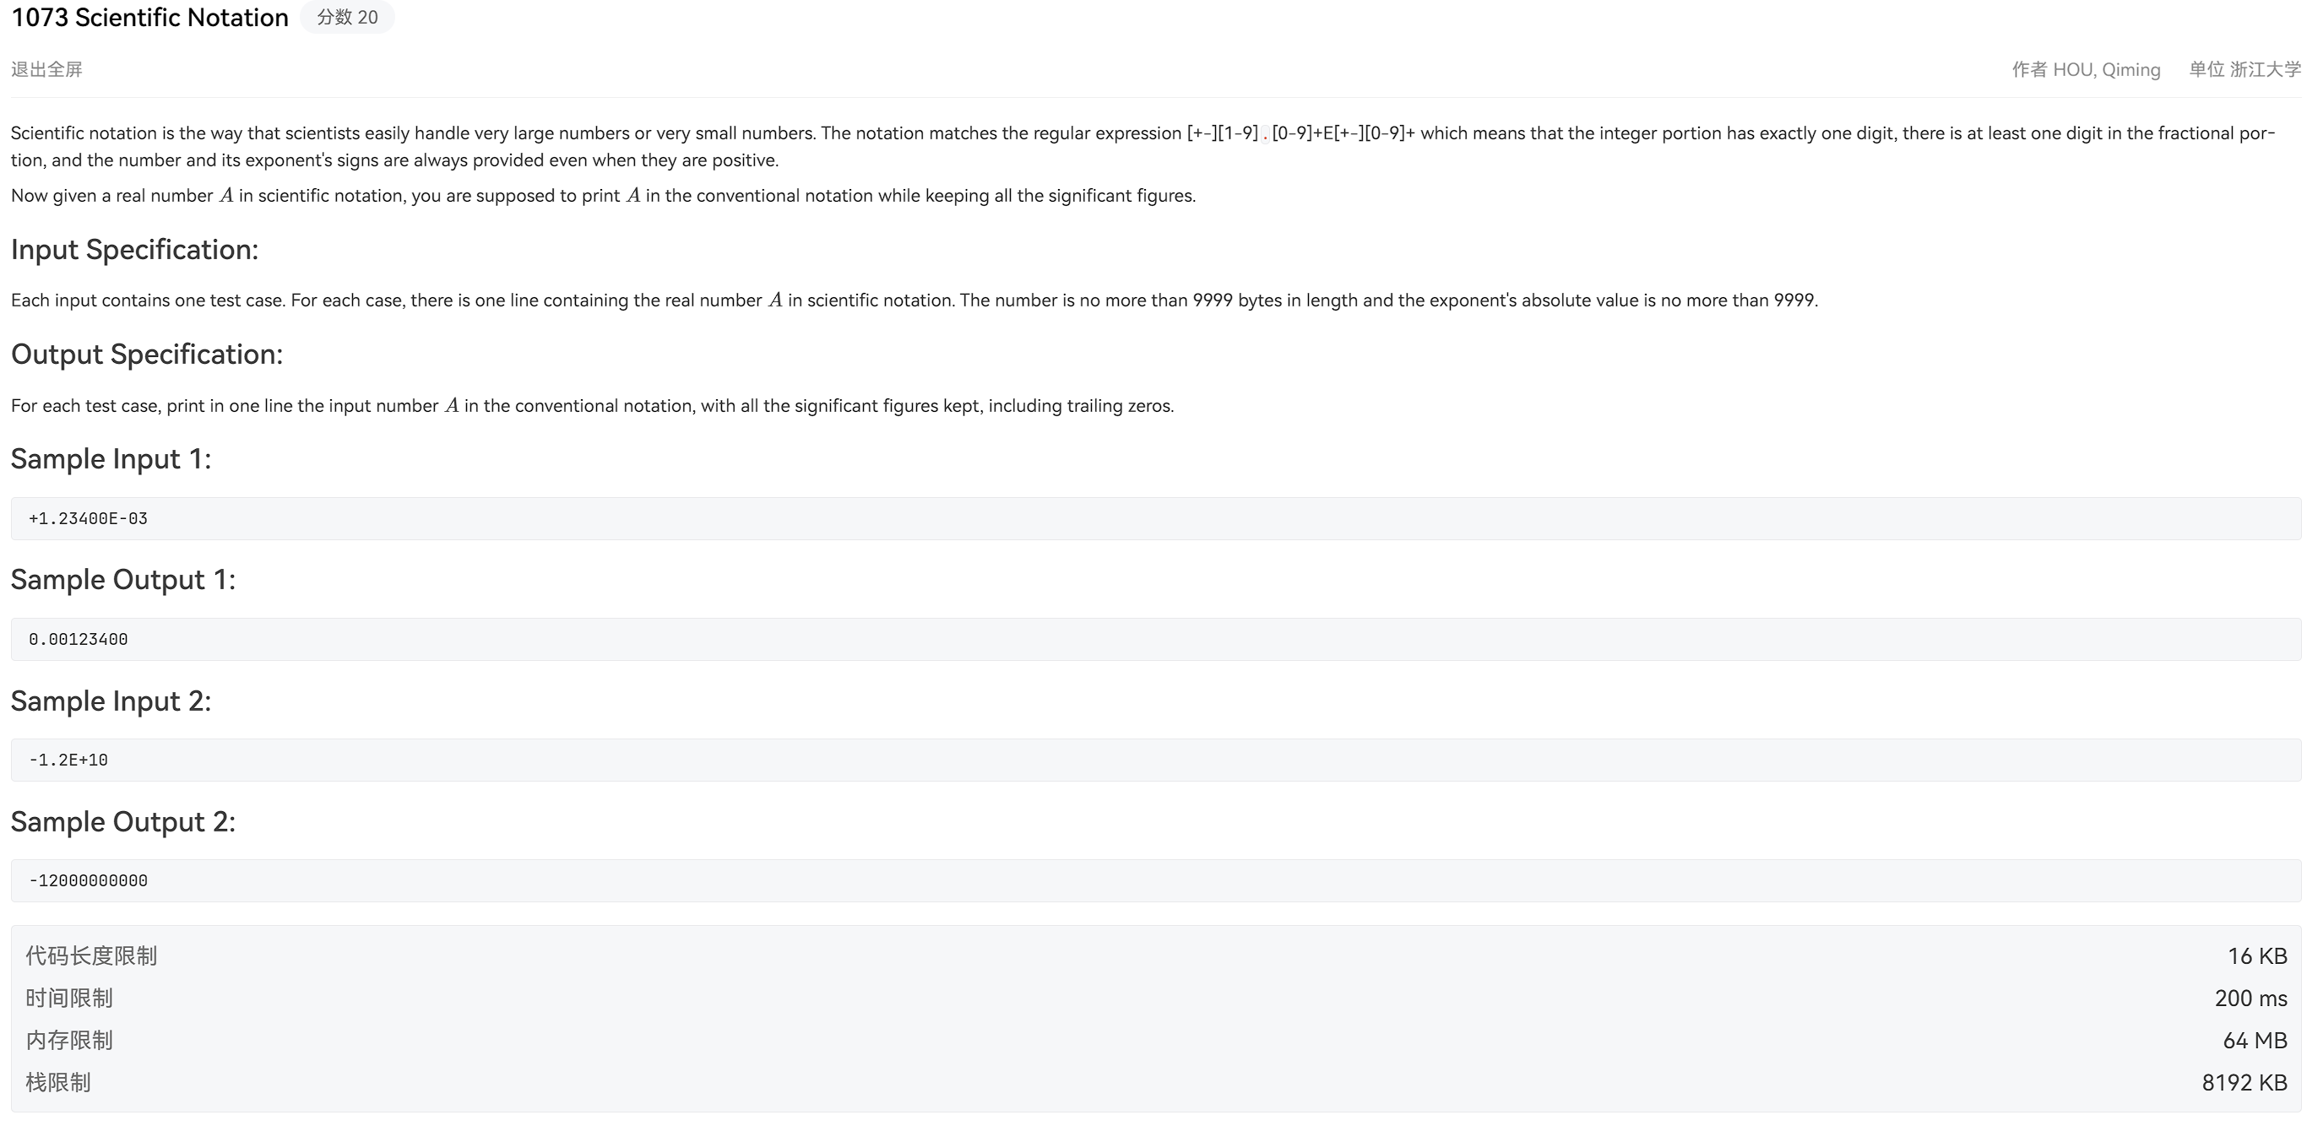Click the 时间限制 200 ms row
This screenshot has width=2323, height=1142.
1156,998
